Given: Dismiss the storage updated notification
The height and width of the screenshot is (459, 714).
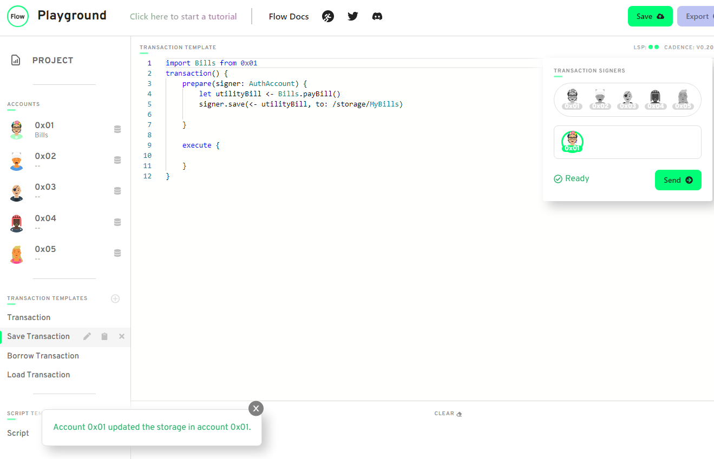Looking at the screenshot, I should (x=256, y=409).
